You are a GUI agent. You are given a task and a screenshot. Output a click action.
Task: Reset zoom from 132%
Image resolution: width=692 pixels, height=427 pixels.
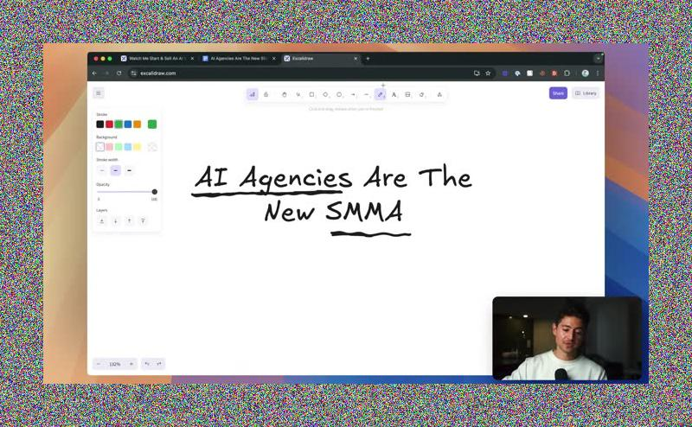[115, 364]
